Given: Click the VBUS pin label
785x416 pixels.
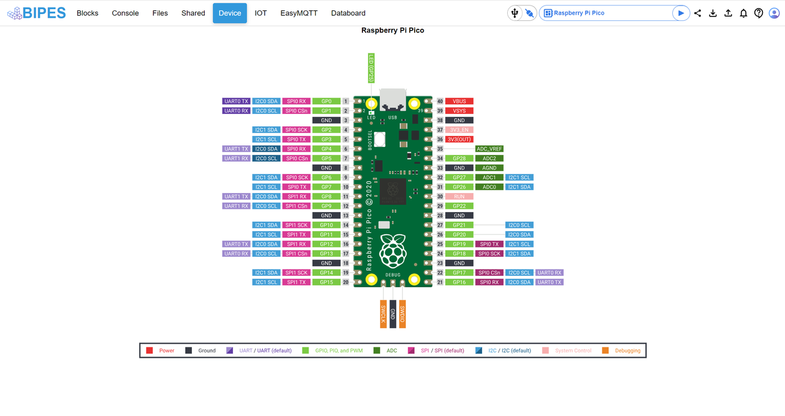Looking at the screenshot, I should (459, 101).
